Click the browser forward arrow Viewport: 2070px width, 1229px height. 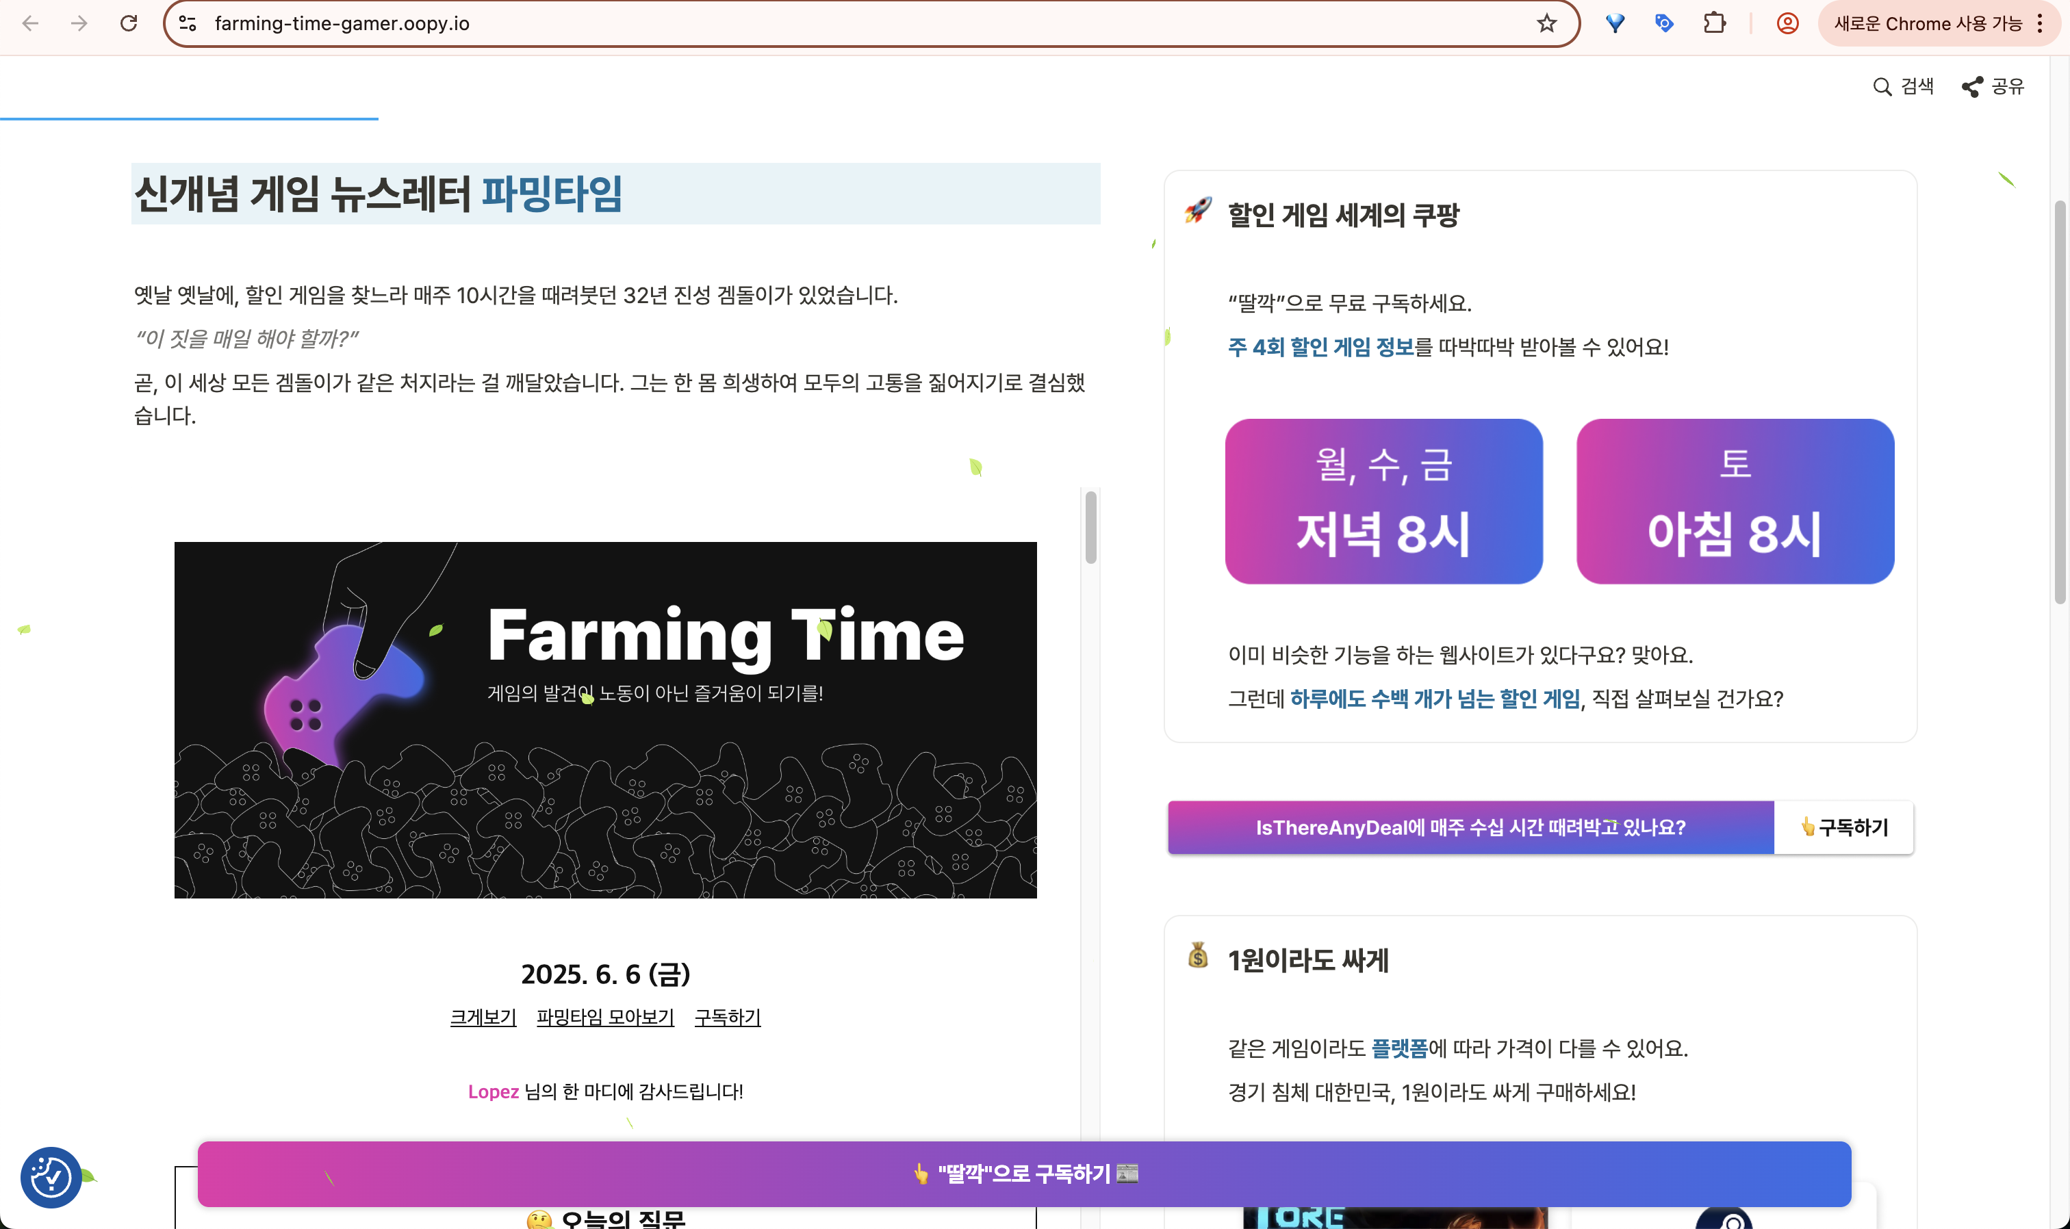coord(79,23)
